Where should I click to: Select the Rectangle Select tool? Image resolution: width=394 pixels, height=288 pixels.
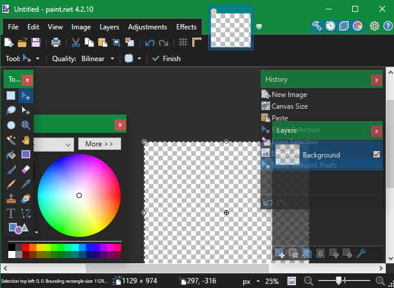click(x=11, y=96)
